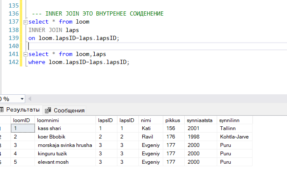Click the INNER JOIN comment on line 136
This screenshot has width=287, height=181.
(x=98, y=14)
